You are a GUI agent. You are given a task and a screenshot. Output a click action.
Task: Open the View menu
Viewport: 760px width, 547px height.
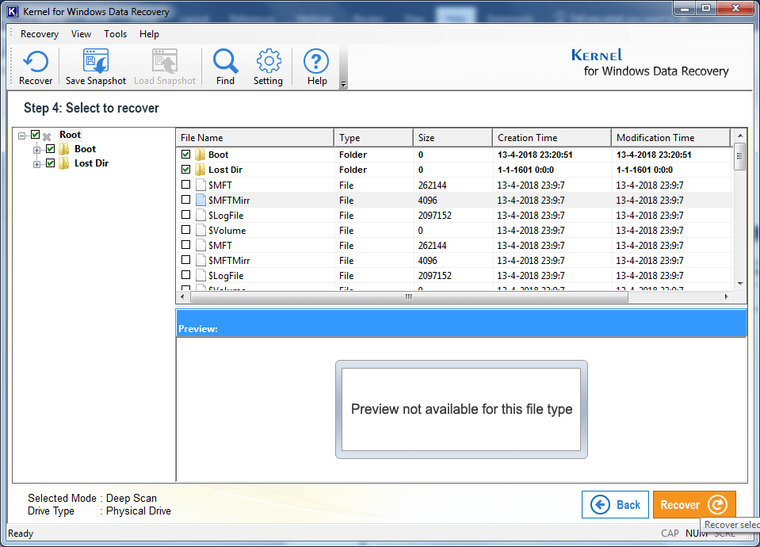[x=81, y=34]
